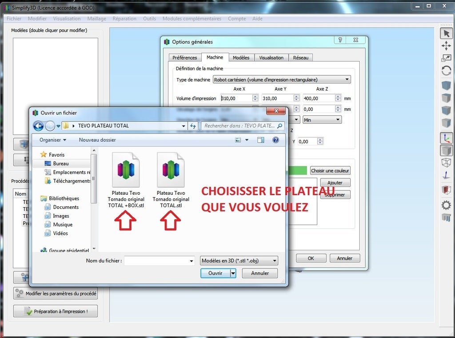Click the Ajouter button
The image size is (455, 338).
click(x=335, y=182)
